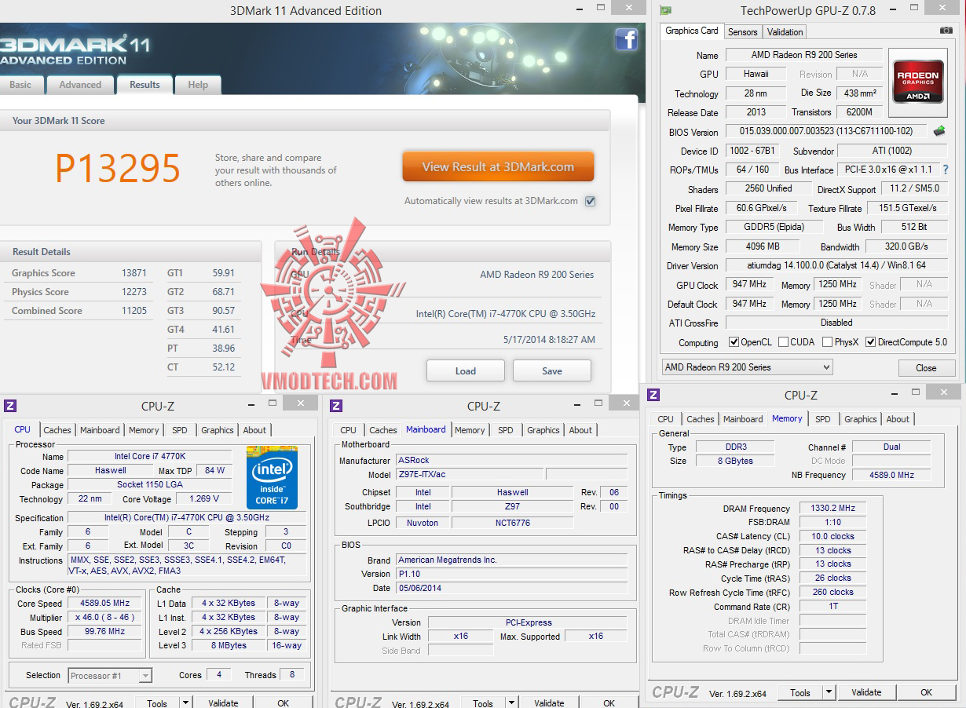Click the CPU-Z CPU window title icon

point(10,406)
